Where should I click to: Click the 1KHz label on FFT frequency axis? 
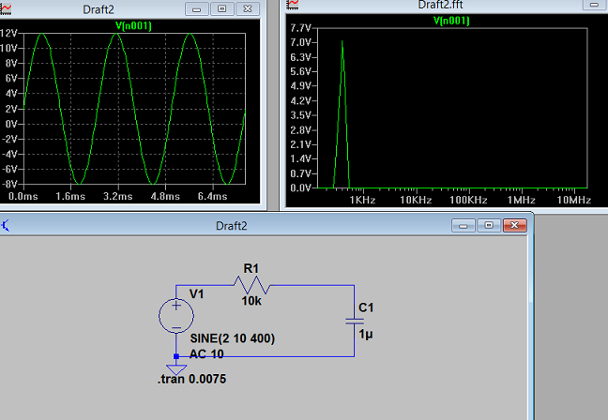pos(362,201)
